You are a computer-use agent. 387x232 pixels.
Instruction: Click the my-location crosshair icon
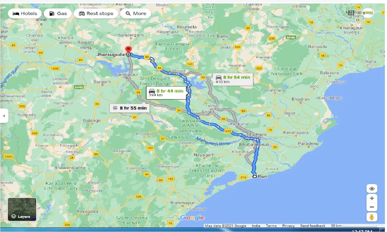click(x=372, y=188)
